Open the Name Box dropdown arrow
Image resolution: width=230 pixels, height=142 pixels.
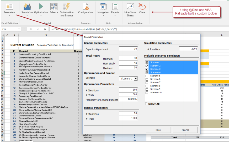[x=19, y=29]
